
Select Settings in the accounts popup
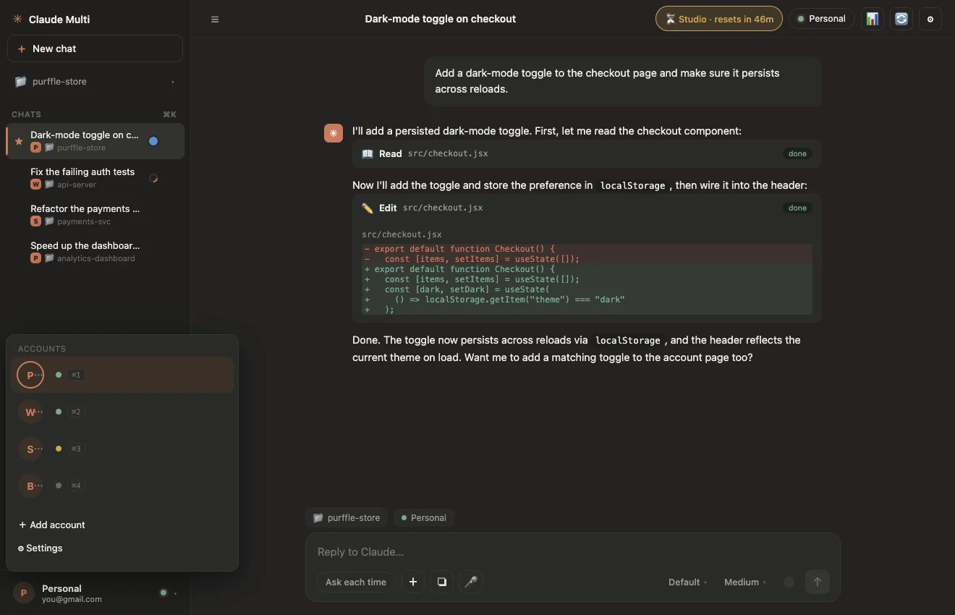41,548
